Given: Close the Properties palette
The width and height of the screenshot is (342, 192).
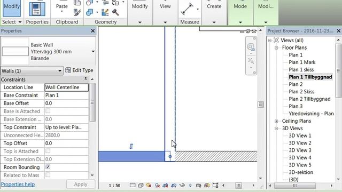Looking at the screenshot, I should [92, 31].
